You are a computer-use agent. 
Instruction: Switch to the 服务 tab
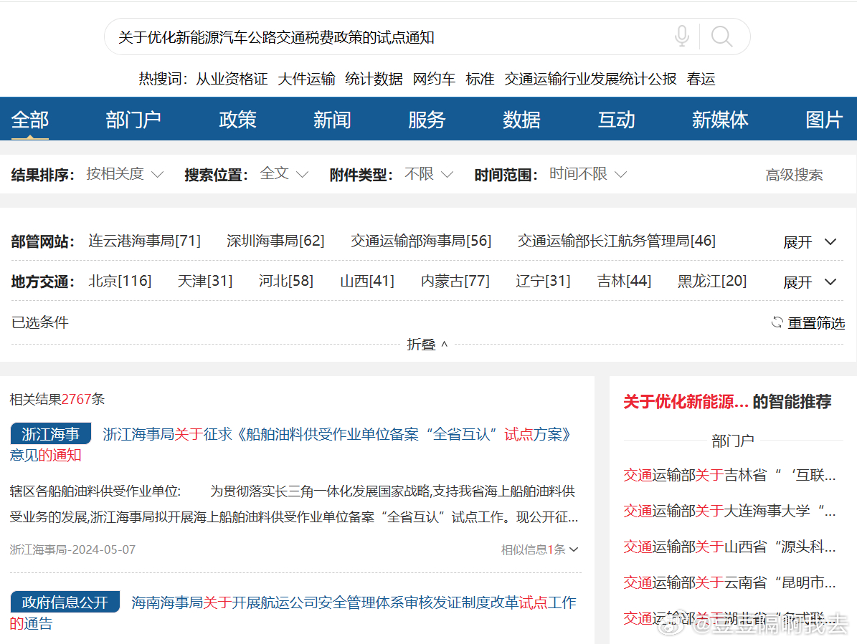tap(427, 120)
